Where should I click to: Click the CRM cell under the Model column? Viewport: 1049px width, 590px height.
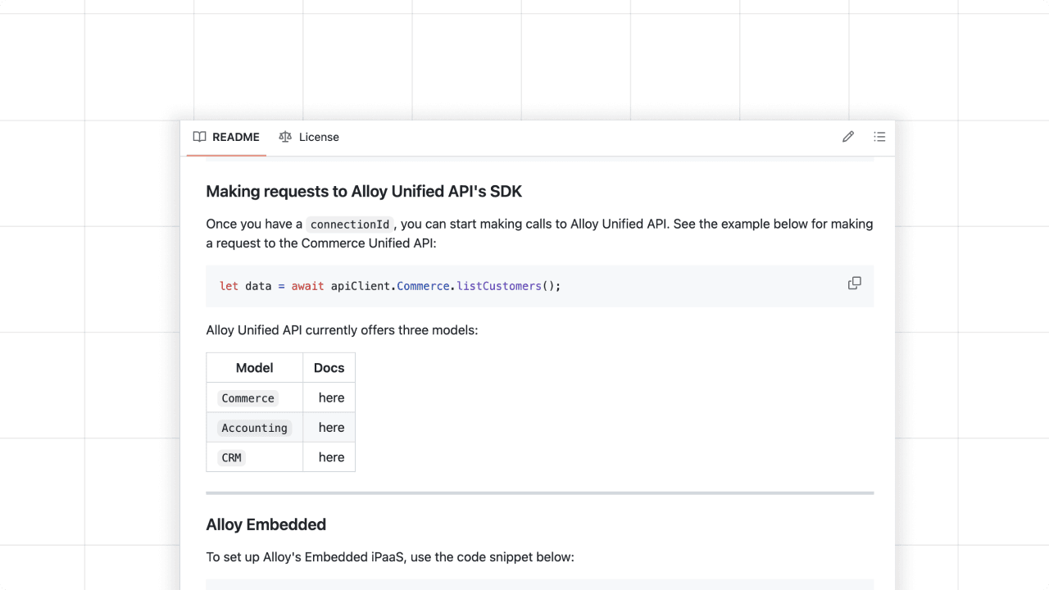231,457
